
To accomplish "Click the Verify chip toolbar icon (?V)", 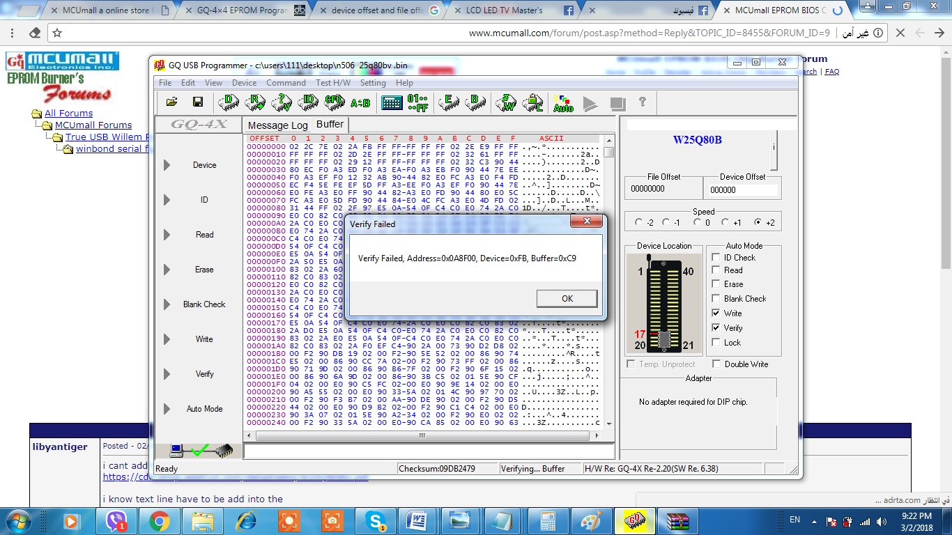I will pos(282,102).
